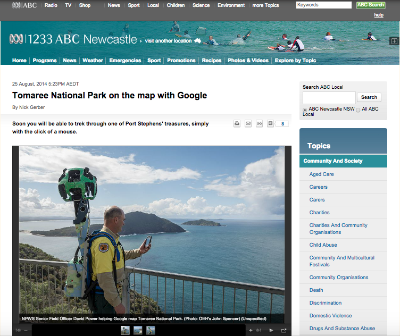Open Promotions in Newcastle navigation
The height and width of the screenshot is (336, 400).
(x=181, y=61)
